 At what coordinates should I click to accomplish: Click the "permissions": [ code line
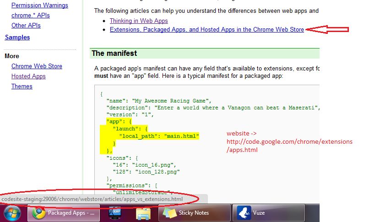pos(132,186)
